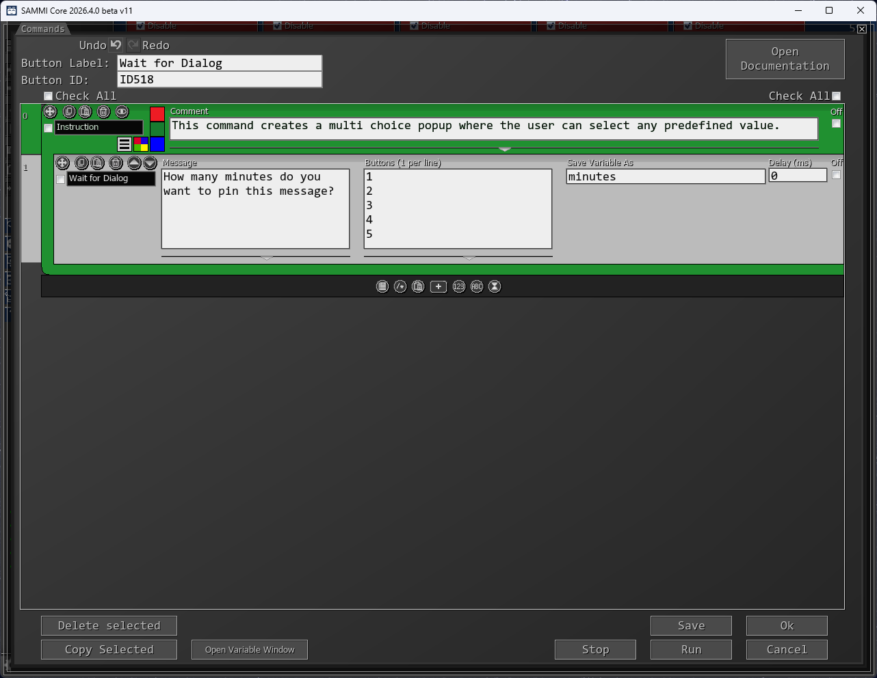Pick the red color swatch
877x678 pixels.
pos(157,114)
